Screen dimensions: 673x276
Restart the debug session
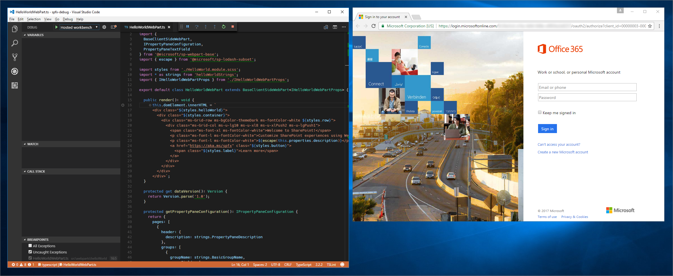223,27
